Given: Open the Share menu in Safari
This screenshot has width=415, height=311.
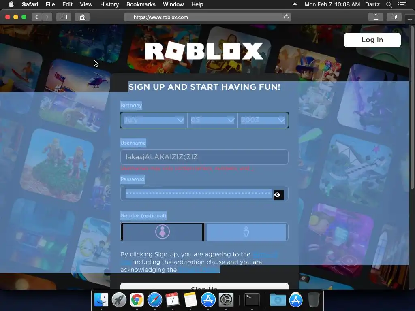Looking at the screenshot, I should tap(376, 17).
